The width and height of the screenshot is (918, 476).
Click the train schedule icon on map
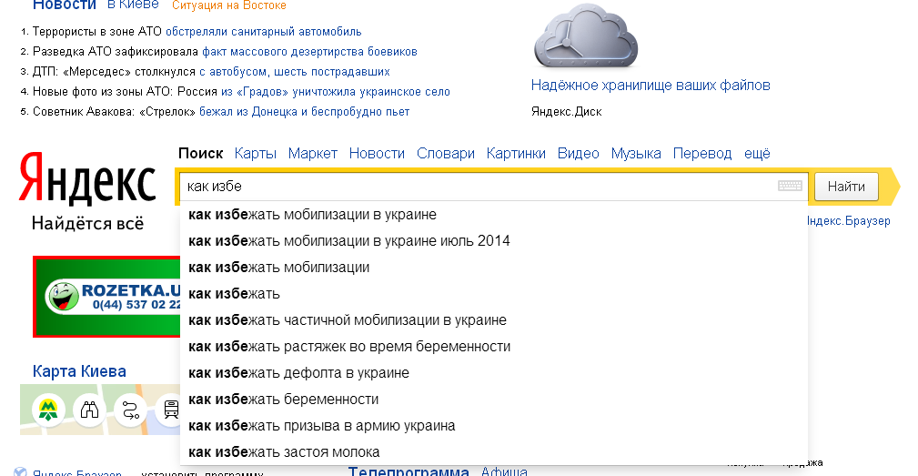(x=170, y=410)
